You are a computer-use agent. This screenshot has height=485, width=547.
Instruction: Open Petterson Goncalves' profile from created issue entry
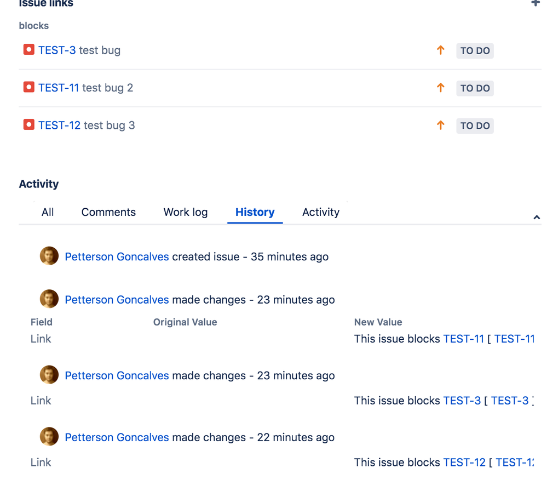117,256
